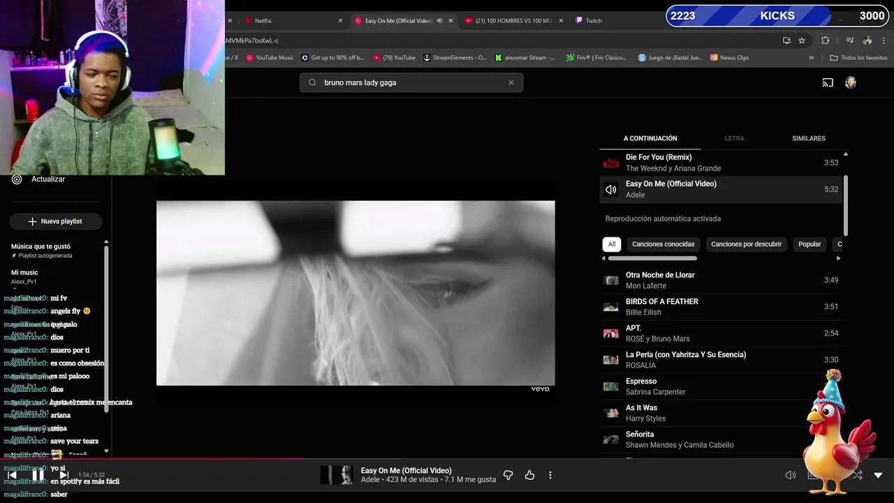Screen dimensions: 894x503
Task: Go to the previous track
Action: (x=12, y=475)
